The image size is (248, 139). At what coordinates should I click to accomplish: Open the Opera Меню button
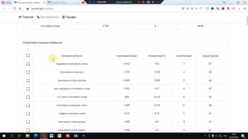pyautogui.click(x=6, y=3)
